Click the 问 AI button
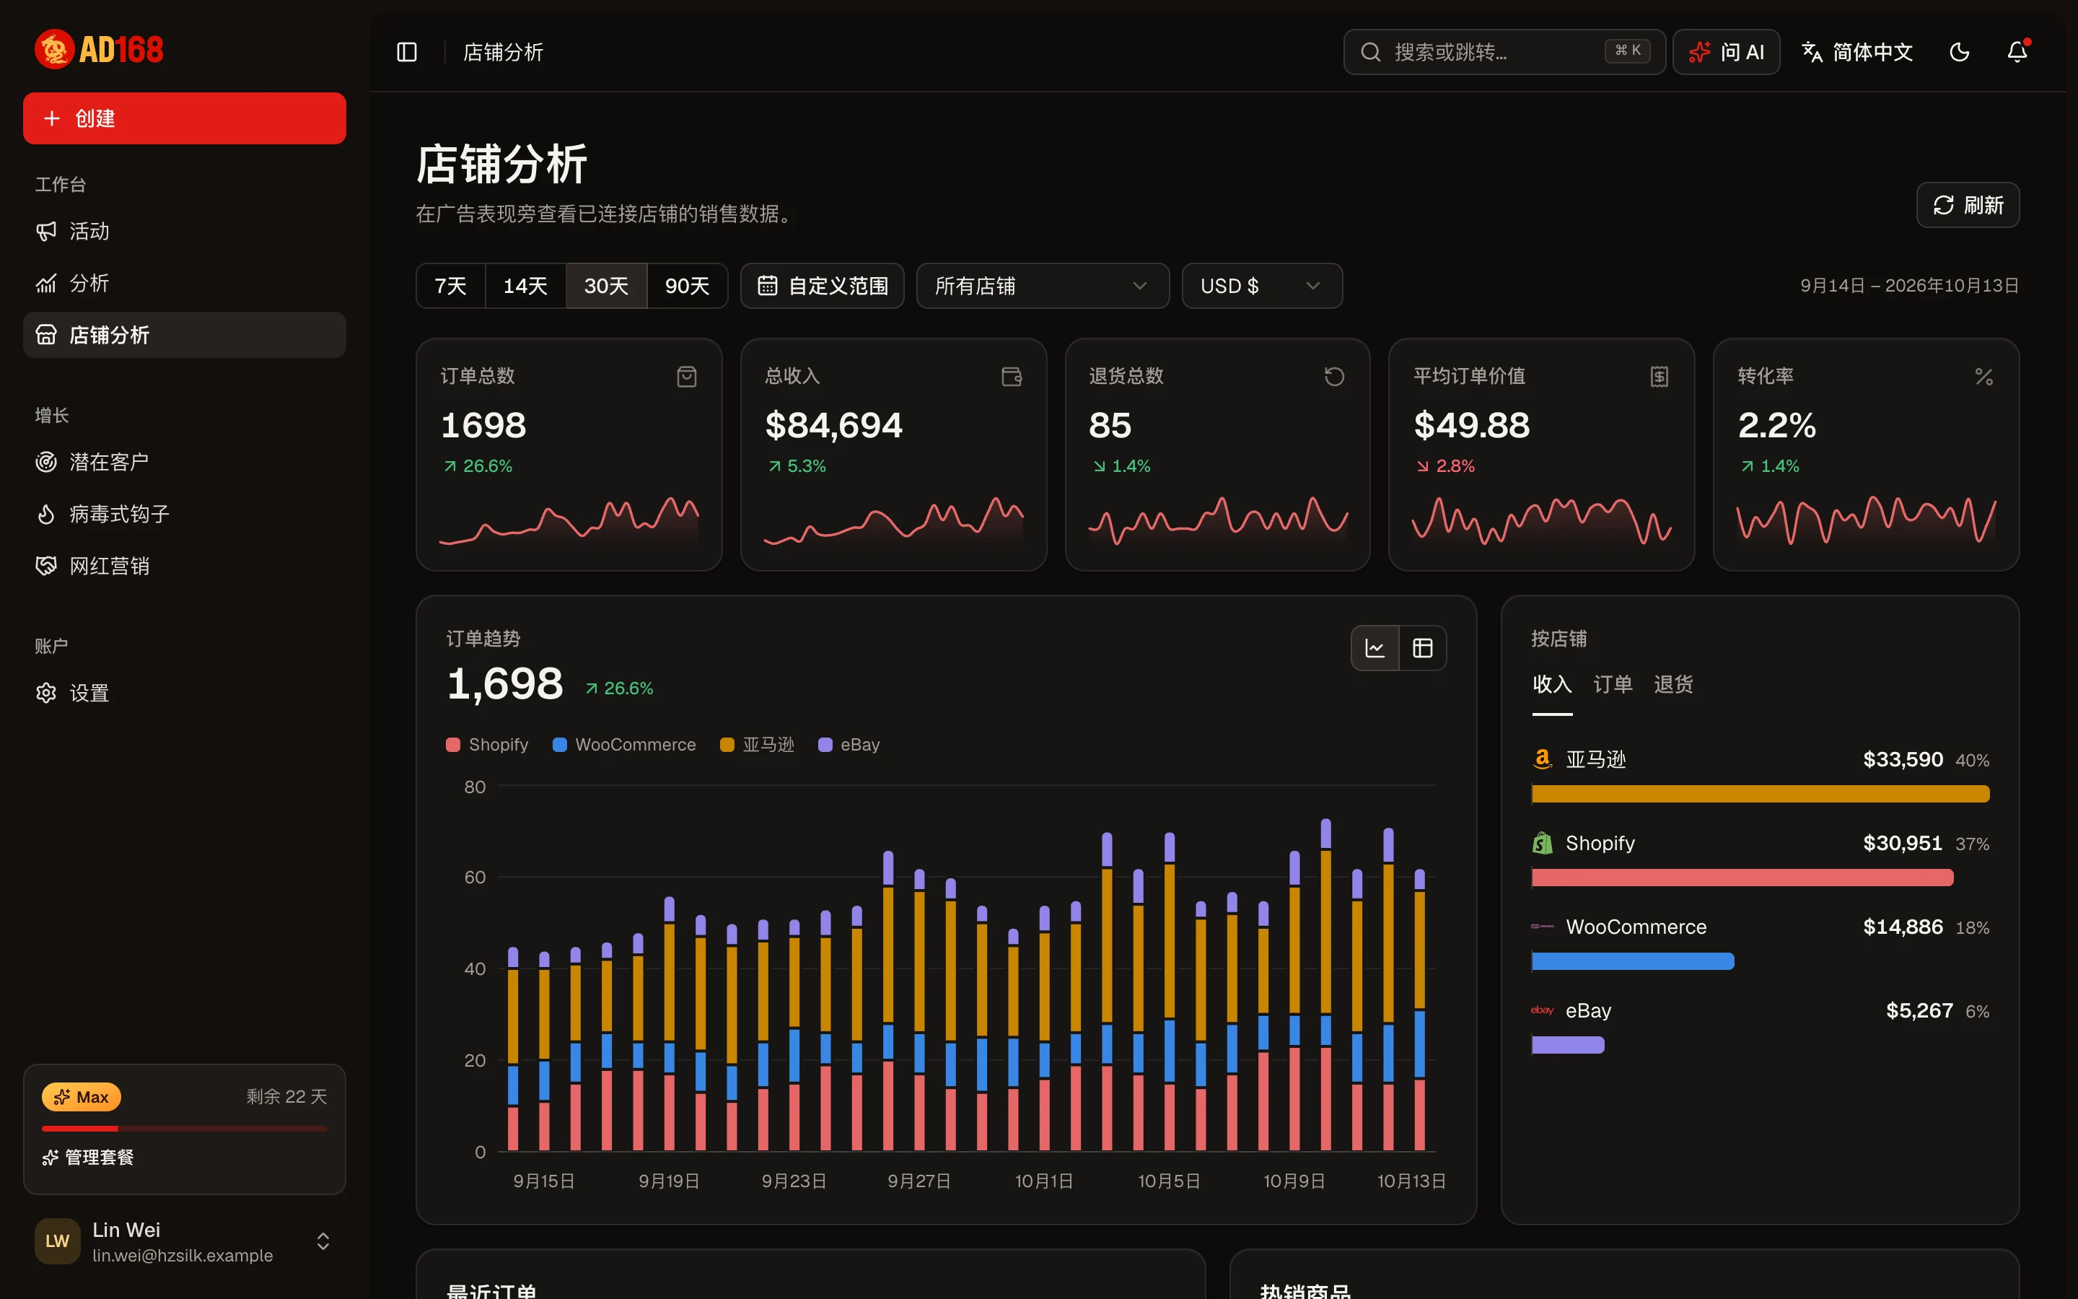Screen dimensions: 2078x1299 (1726, 53)
